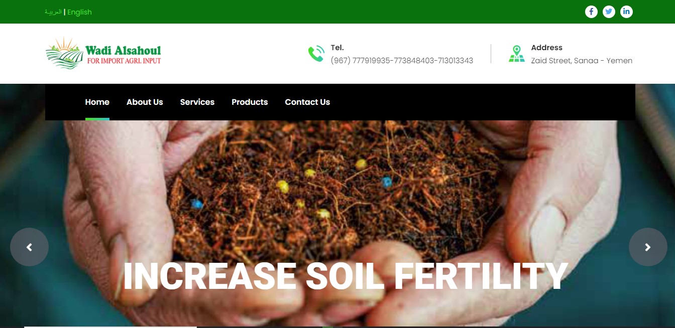675x328 pixels.
Task: Click the map pin address icon
Action: 516,54
